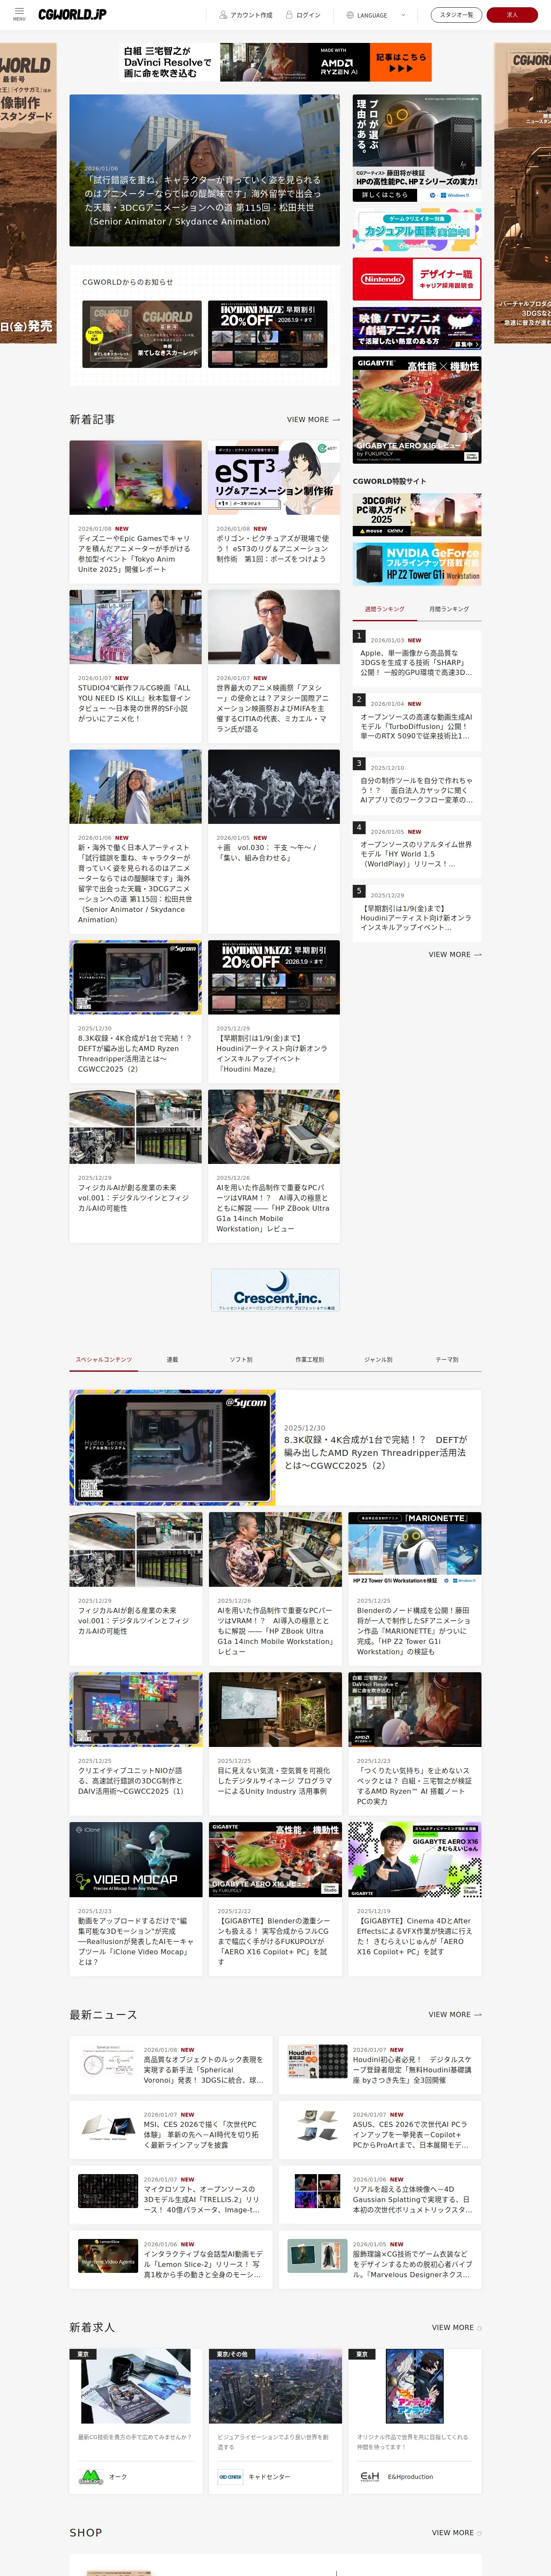Click the red 求人 button
This screenshot has height=2576, width=551.
click(x=512, y=15)
